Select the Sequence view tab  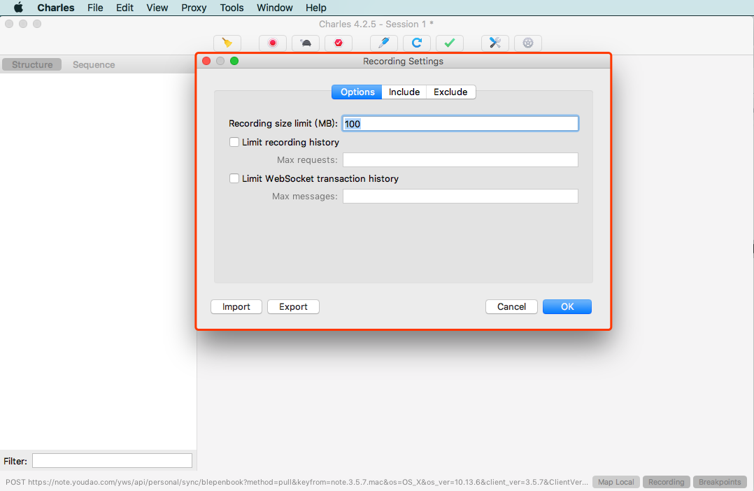[94, 64]
